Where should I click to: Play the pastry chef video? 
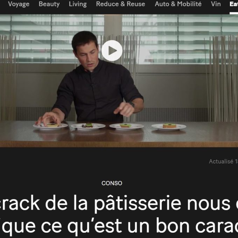112,50
